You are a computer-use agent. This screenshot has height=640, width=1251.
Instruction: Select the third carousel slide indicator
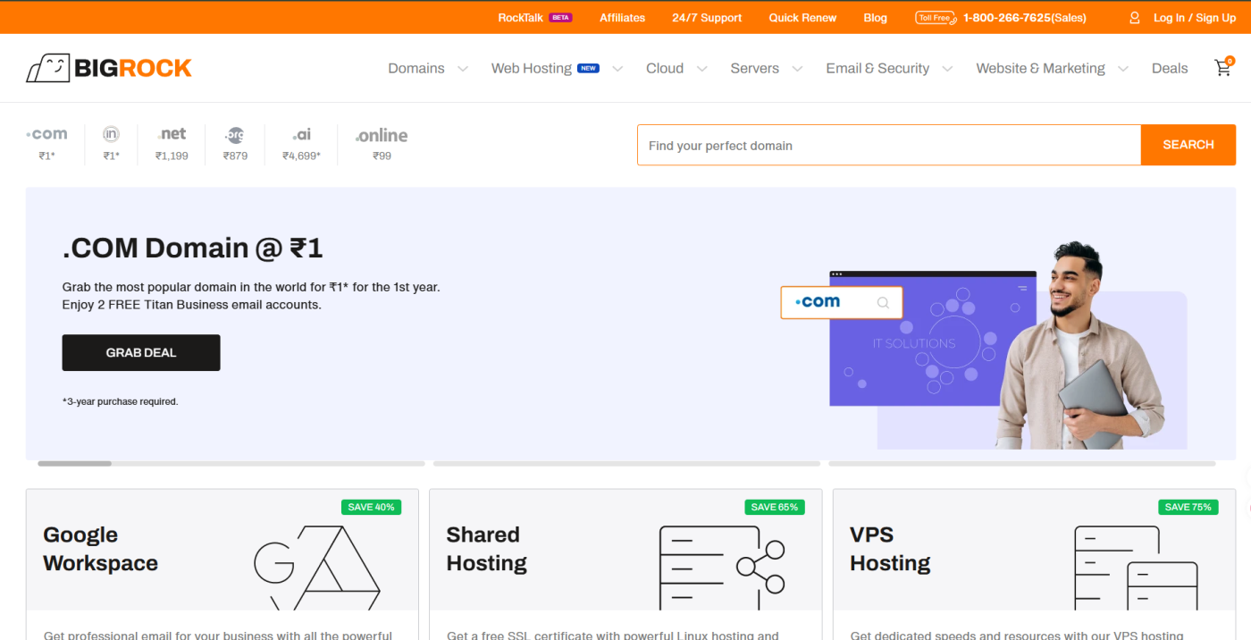point(1022,463)
